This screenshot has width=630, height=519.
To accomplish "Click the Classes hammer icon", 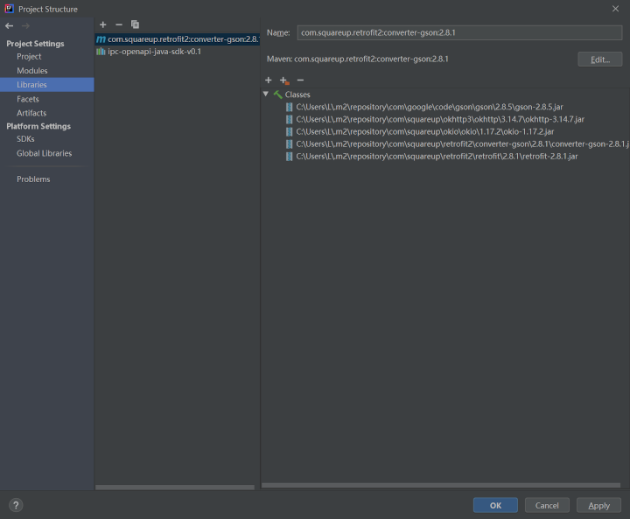I will coord(278,95).
